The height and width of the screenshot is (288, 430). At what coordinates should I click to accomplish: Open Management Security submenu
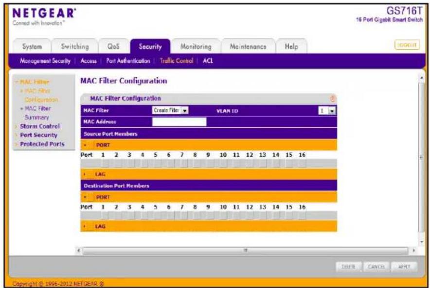[x=45, y=61]
